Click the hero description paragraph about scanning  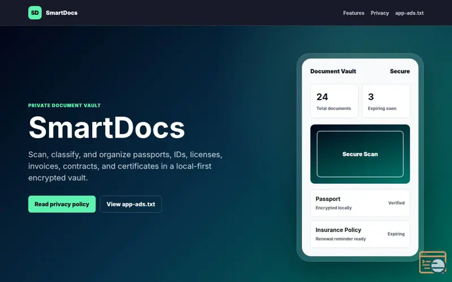[125, 166]
